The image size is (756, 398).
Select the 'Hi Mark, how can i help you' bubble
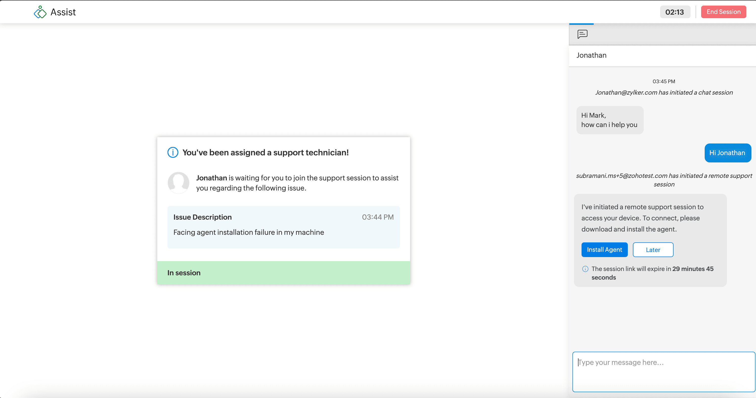[x=610, y=120]
